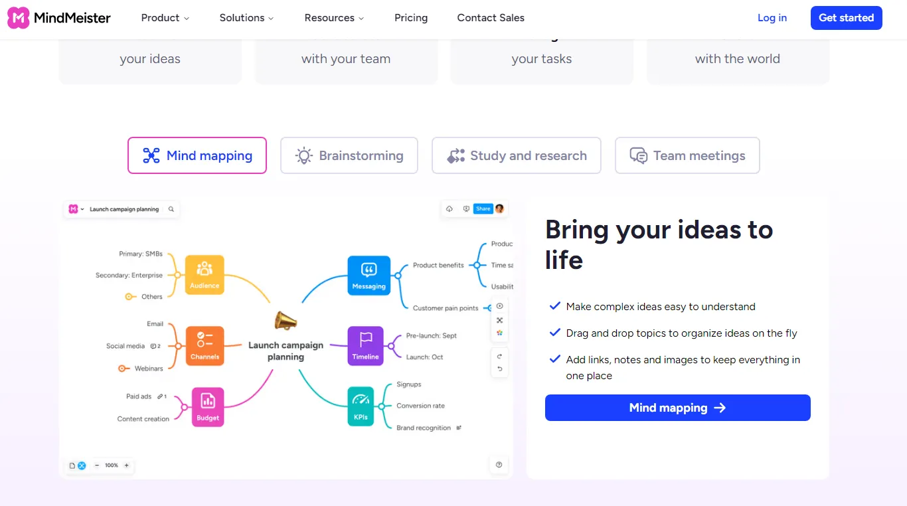Open the Resources dropdown menu
This screenshot has height=506, width=907.
pos(334,18)
